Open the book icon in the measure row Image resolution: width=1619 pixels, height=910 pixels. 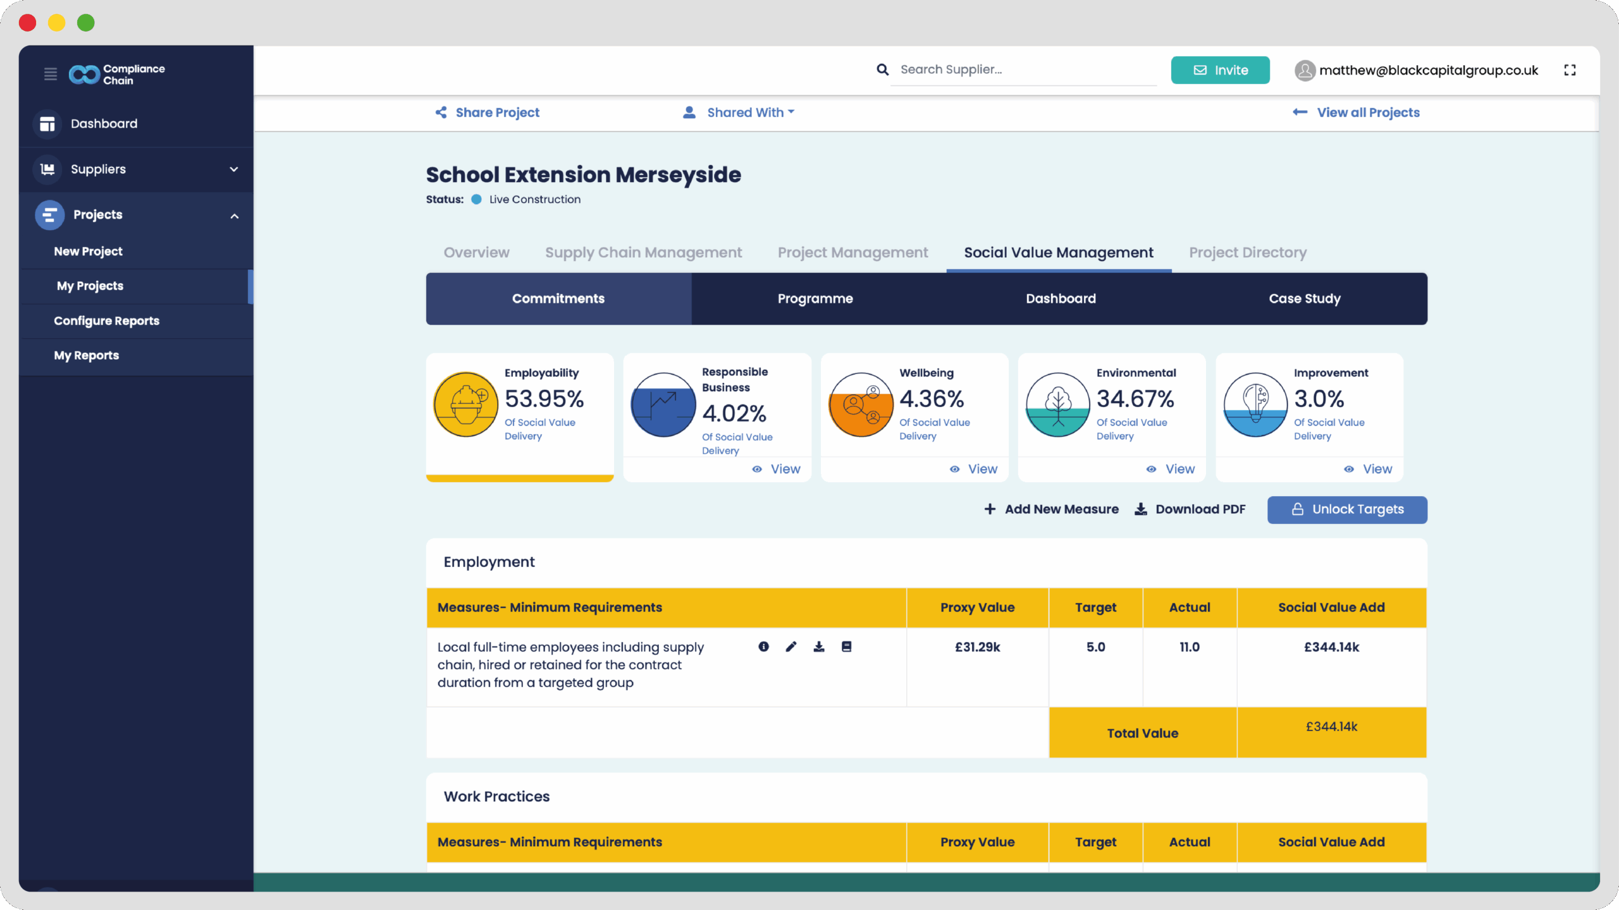tap(846, 646)
